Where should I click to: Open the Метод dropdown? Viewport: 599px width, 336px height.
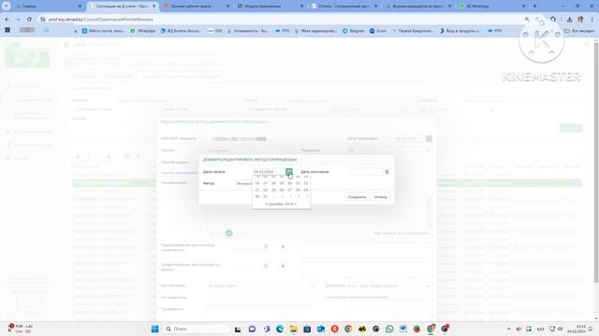point(244,184)
